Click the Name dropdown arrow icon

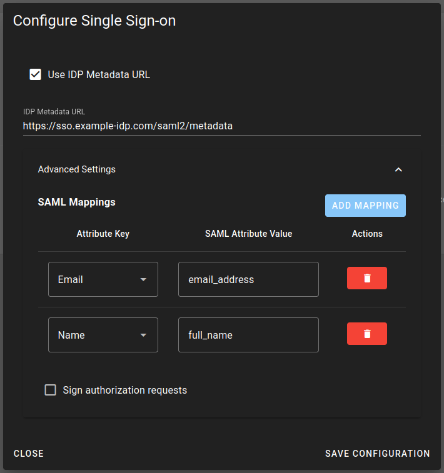(x=143, y=335)
